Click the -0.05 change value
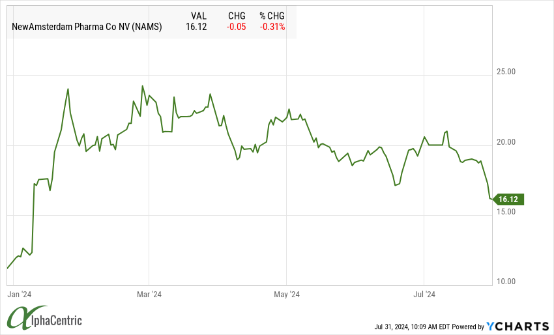 click(x=236, y=27)
